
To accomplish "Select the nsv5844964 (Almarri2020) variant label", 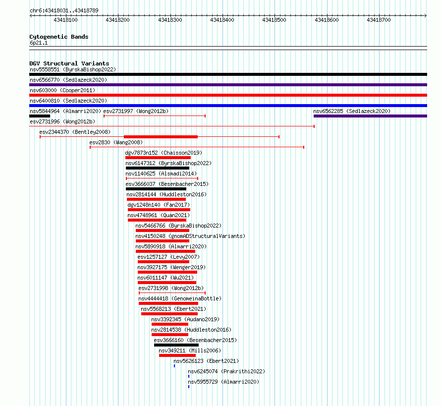I will click(65, 111).
